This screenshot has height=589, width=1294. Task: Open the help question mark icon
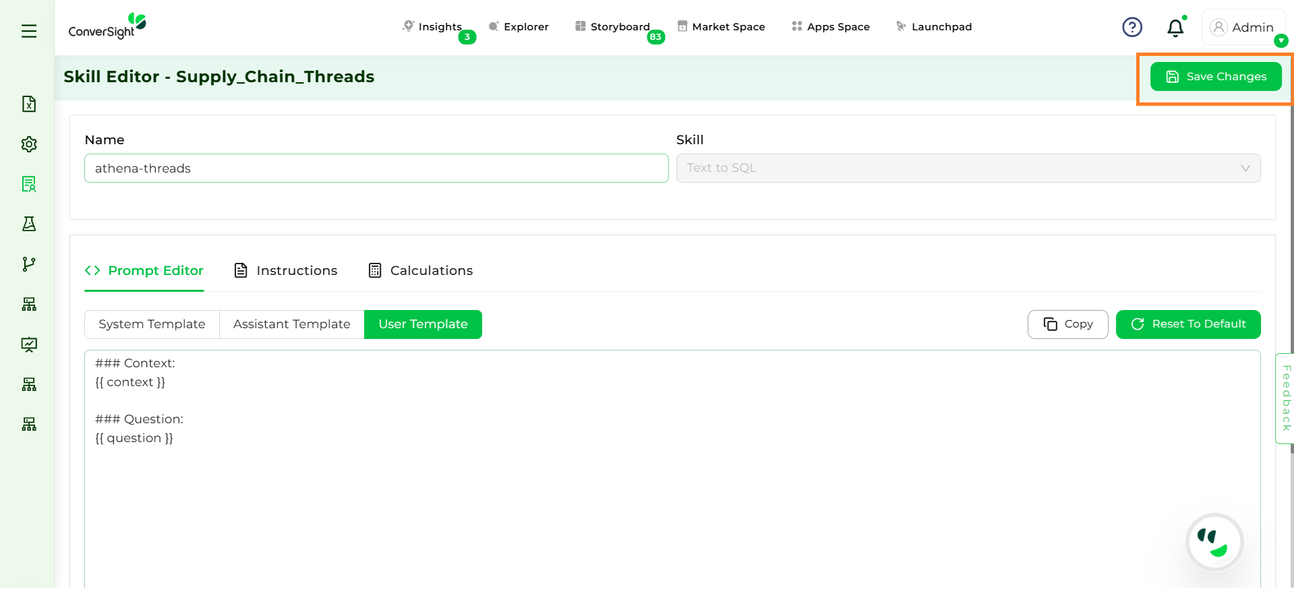1131,27
